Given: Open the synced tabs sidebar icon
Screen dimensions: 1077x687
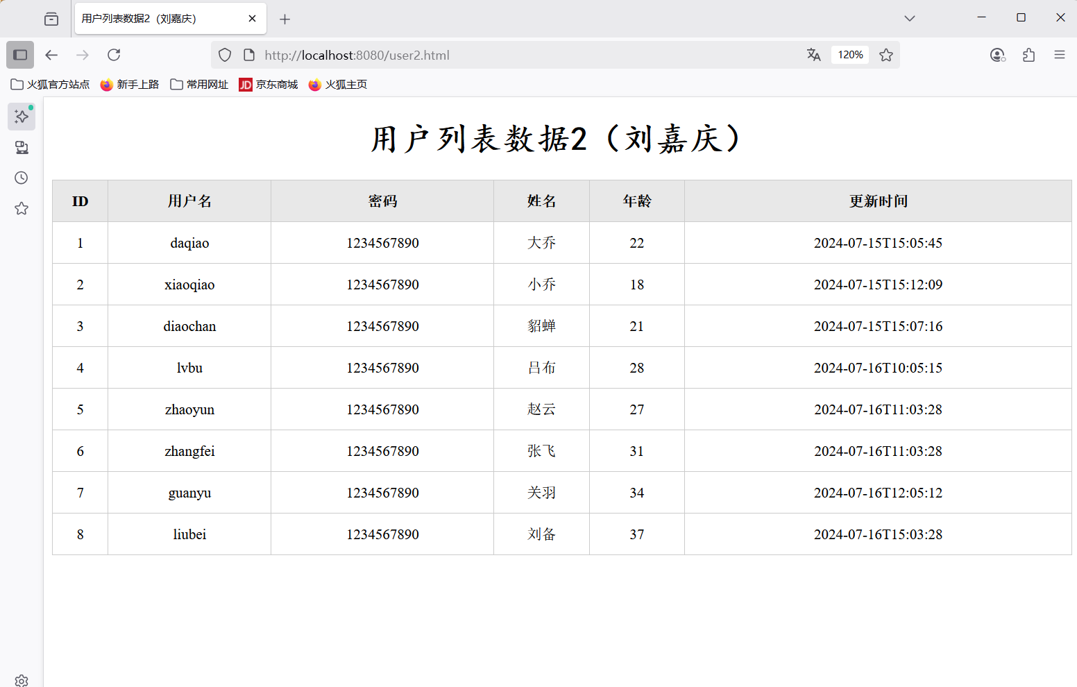Looking at the screenshot, I should pos(22,147).
